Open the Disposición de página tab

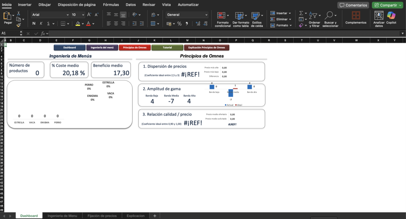pyautogui.click(x=77, y=5)
